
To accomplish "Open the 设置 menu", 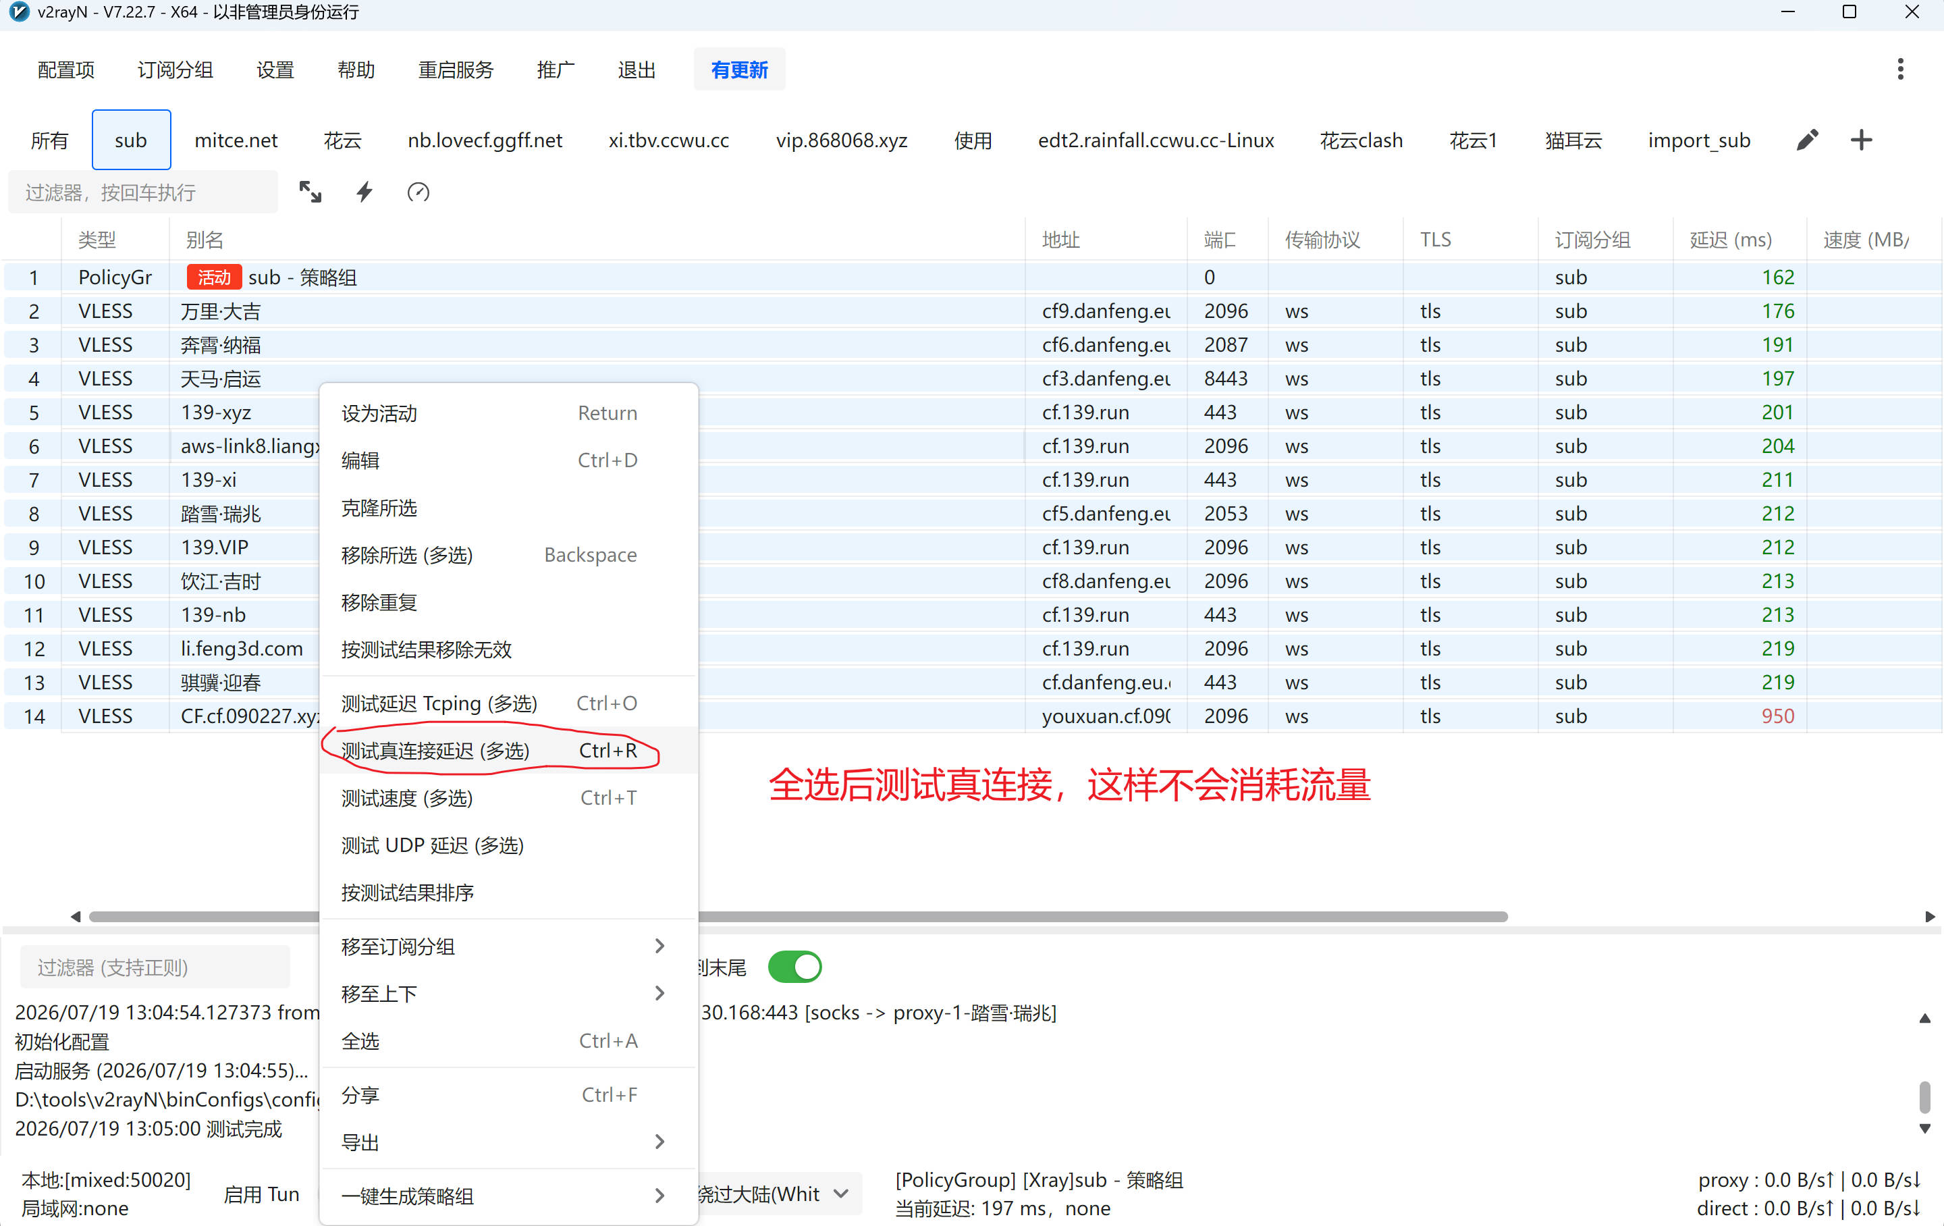I will [275, 70].
